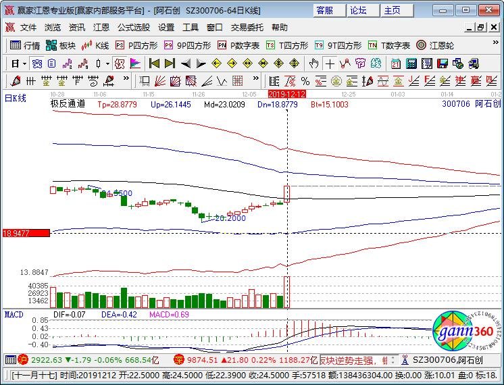This screenshot has height=385, width=504.
Task: Open the notepad memo icon
Action: coord(427,63)
